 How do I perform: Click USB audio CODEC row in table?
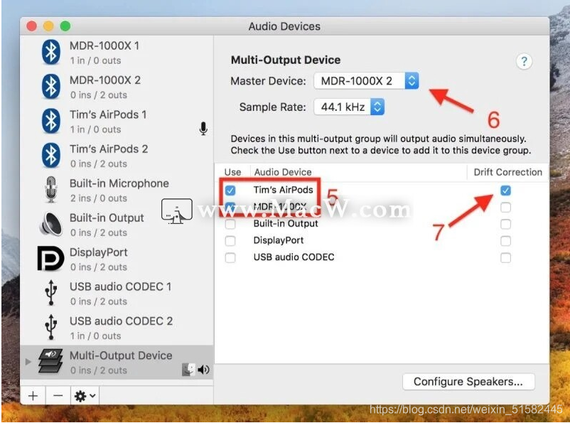382,257
